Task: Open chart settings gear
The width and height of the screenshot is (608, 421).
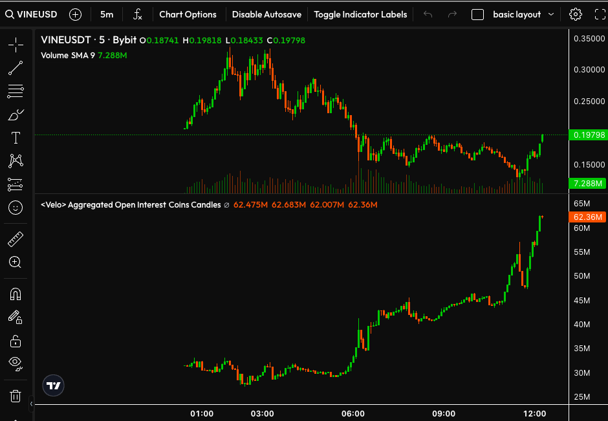Action: [x=576, y=15]
